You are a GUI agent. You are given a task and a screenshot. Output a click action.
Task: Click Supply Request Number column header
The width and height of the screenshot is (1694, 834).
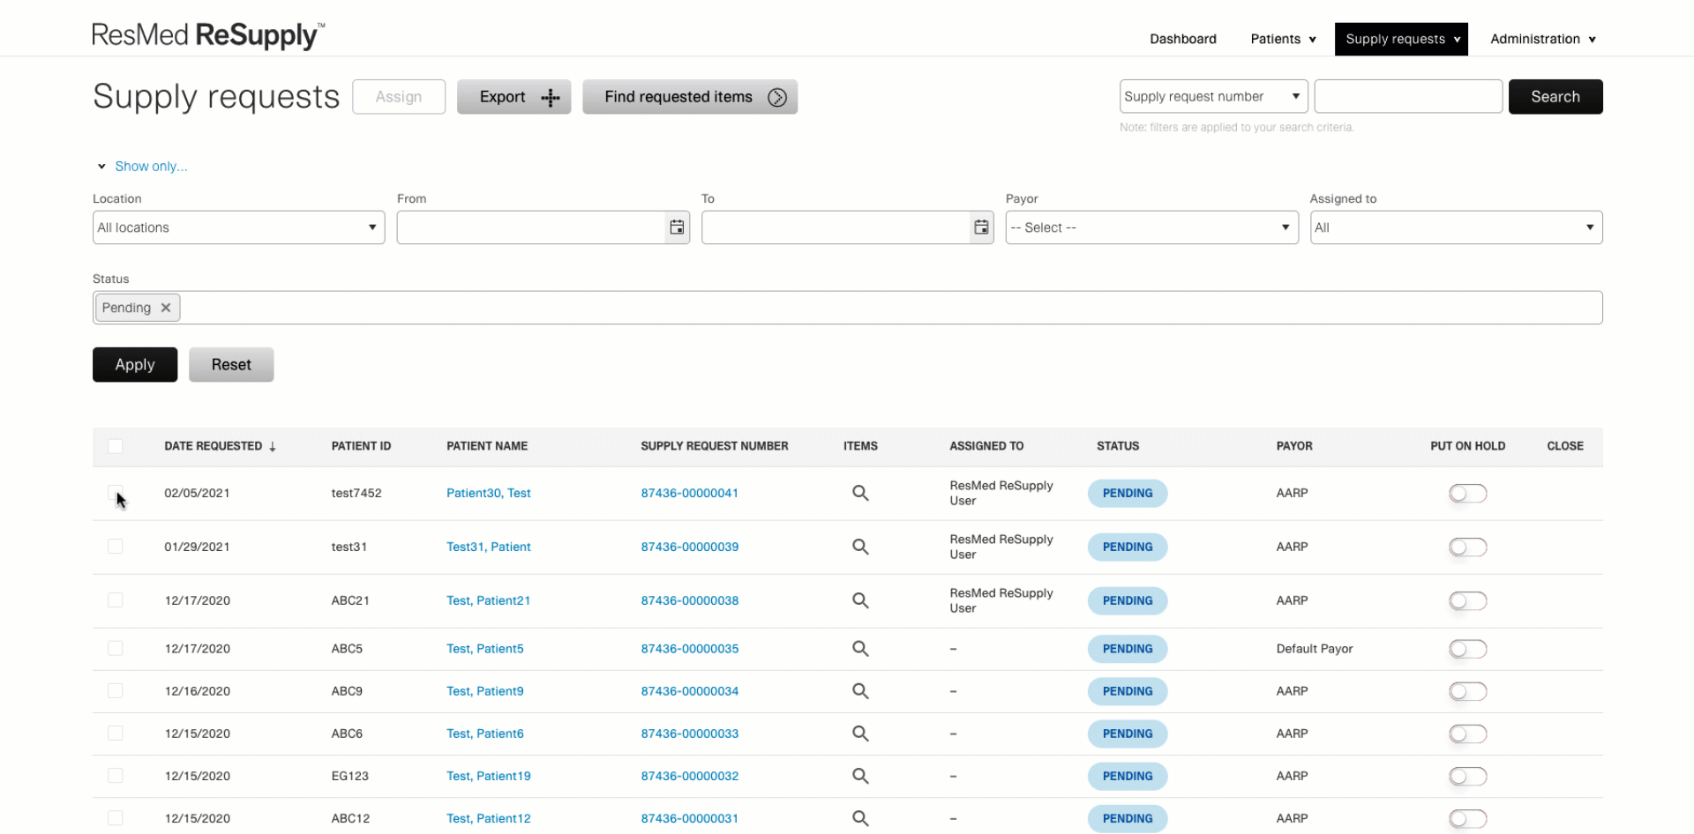(715, 446)
